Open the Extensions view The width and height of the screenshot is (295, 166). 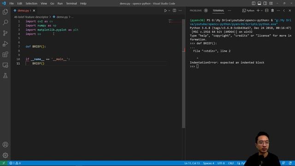[x=5, y=54]
